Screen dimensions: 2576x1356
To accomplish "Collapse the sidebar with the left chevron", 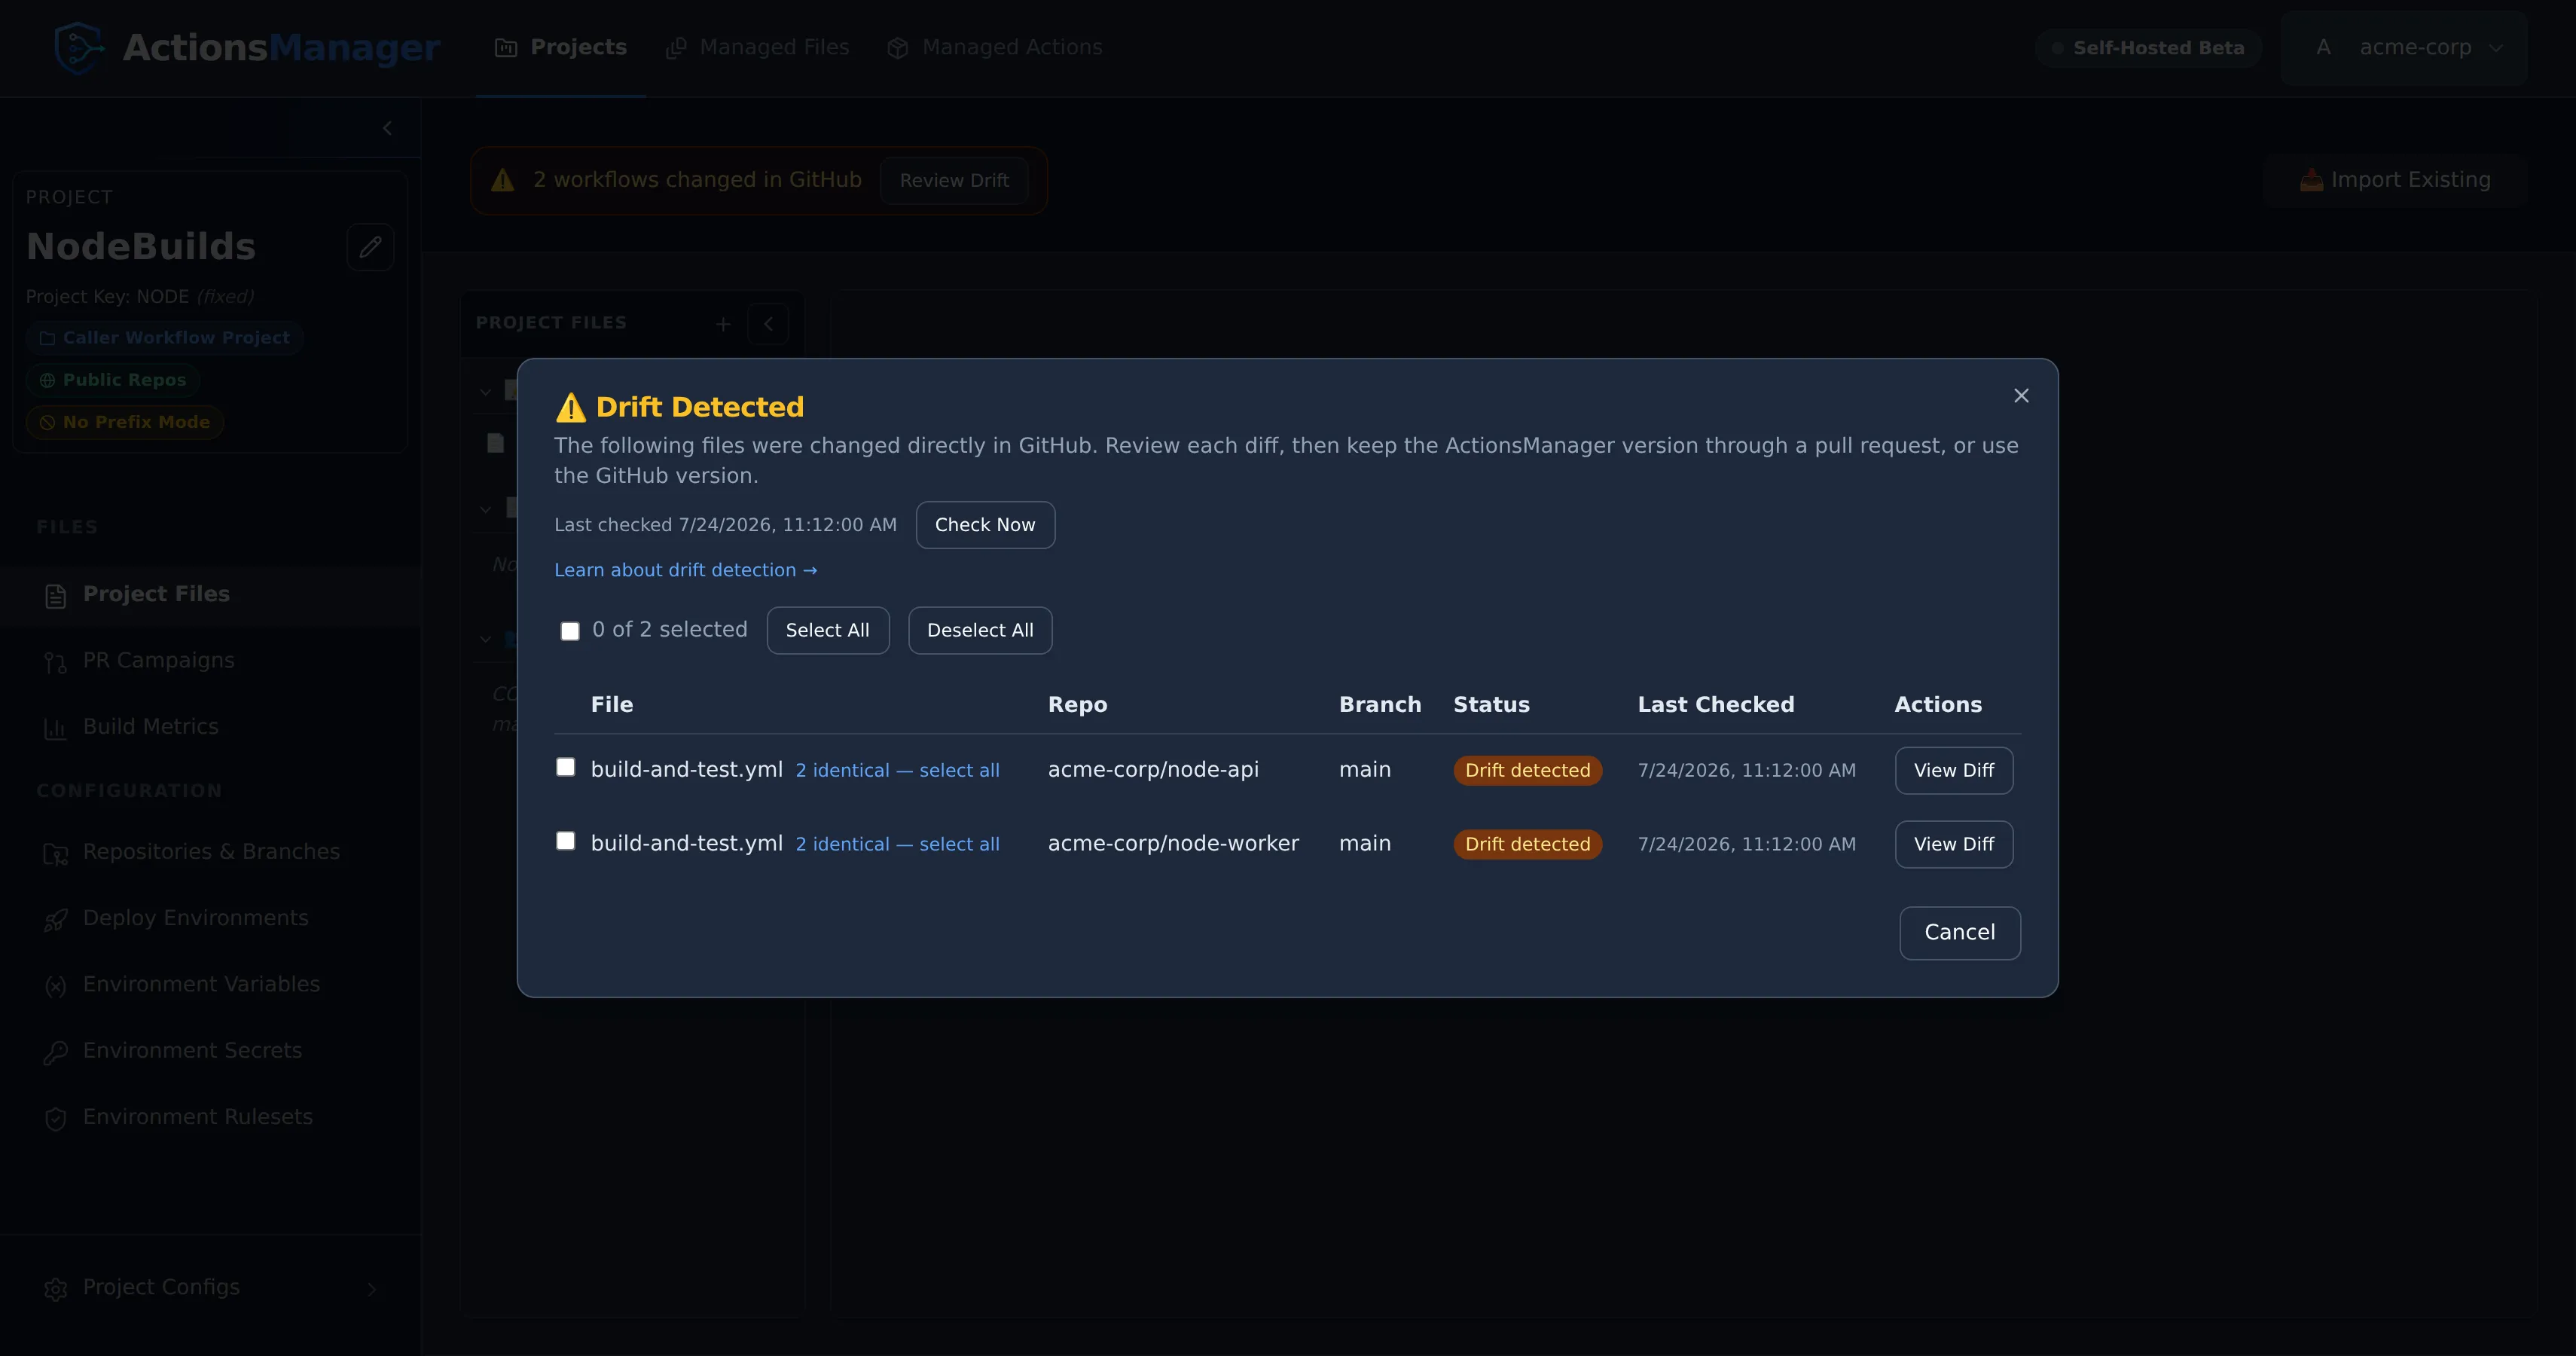I will click(387, 128).
